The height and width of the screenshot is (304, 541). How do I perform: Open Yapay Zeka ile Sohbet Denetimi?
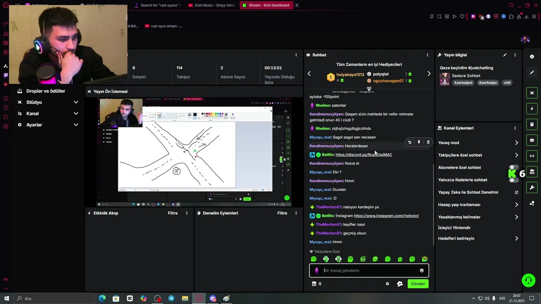pyautogui.click(x=478, y=193)
